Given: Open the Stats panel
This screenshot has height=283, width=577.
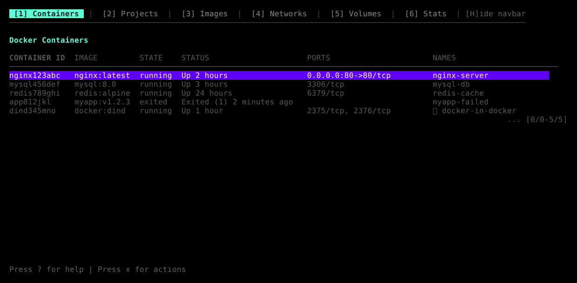Looking at the screenshot, I should (x=426, y=13).
